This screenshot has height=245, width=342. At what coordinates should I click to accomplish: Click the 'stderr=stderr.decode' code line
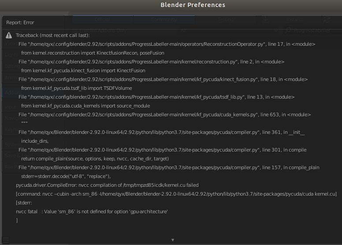66,177
